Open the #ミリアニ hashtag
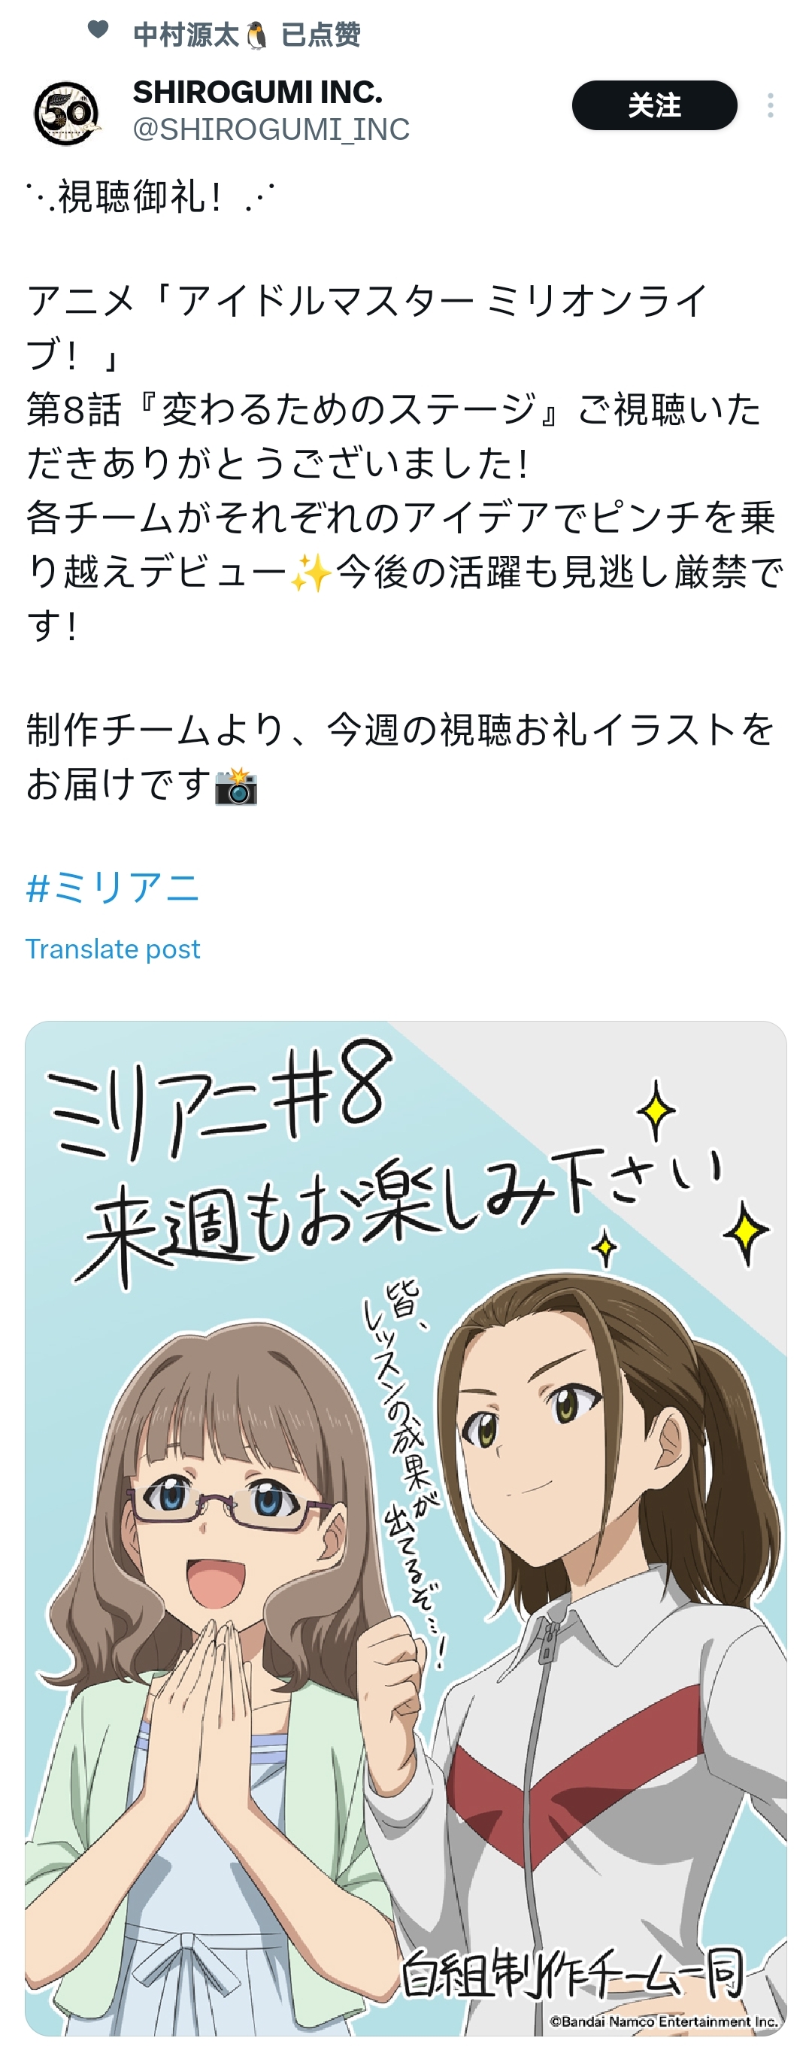 [112, 887]
